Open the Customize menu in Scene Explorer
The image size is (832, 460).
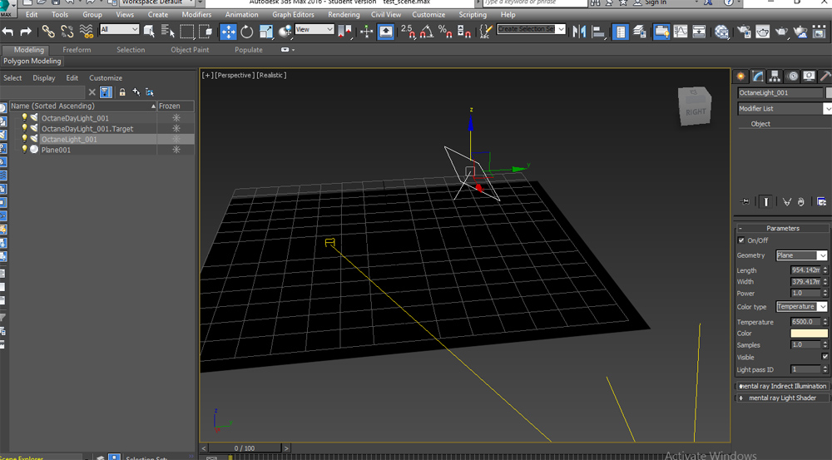point(106,78)
